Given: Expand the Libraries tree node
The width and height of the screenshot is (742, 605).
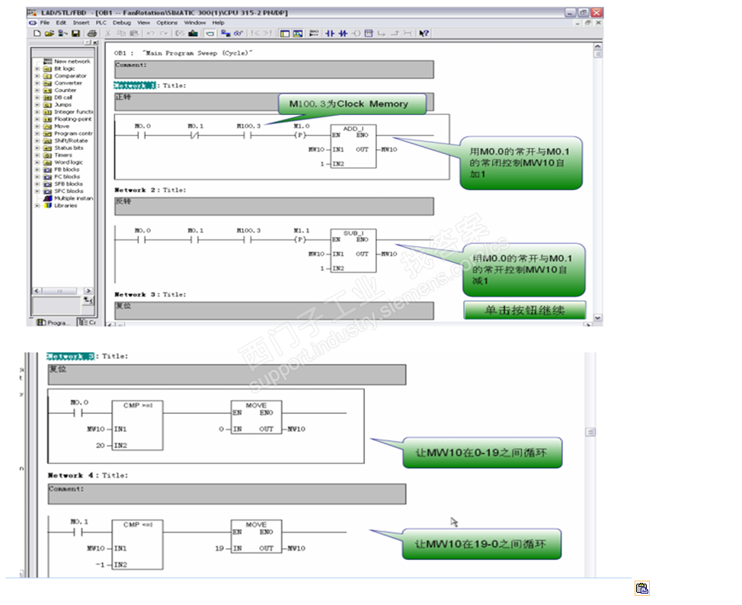Looking at the screenshot, I should coord(37,206).
